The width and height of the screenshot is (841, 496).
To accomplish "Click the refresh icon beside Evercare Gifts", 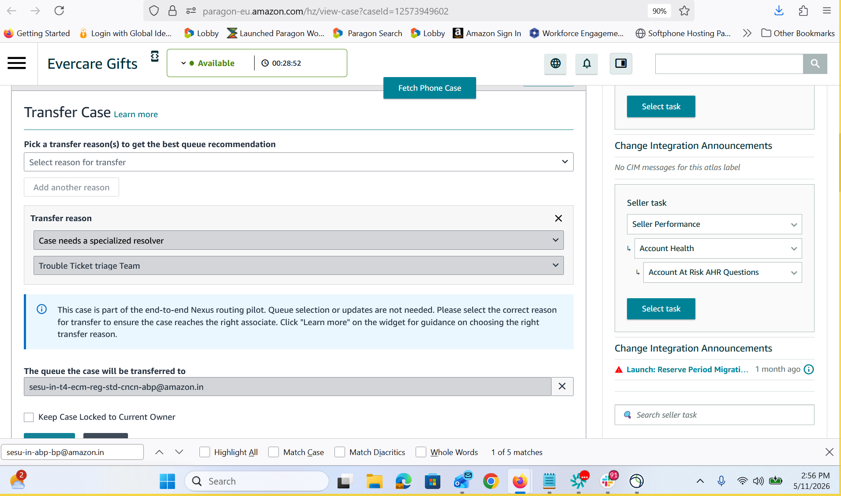I will click(154, 56).
